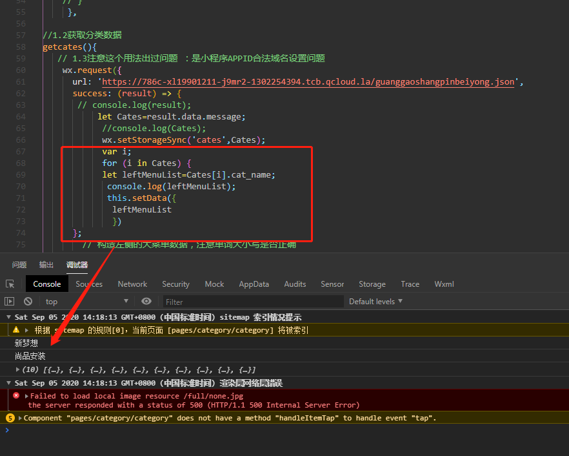The image size is (569, 456).
Task: Open the Audits tab
Action: tap(295, 284)
